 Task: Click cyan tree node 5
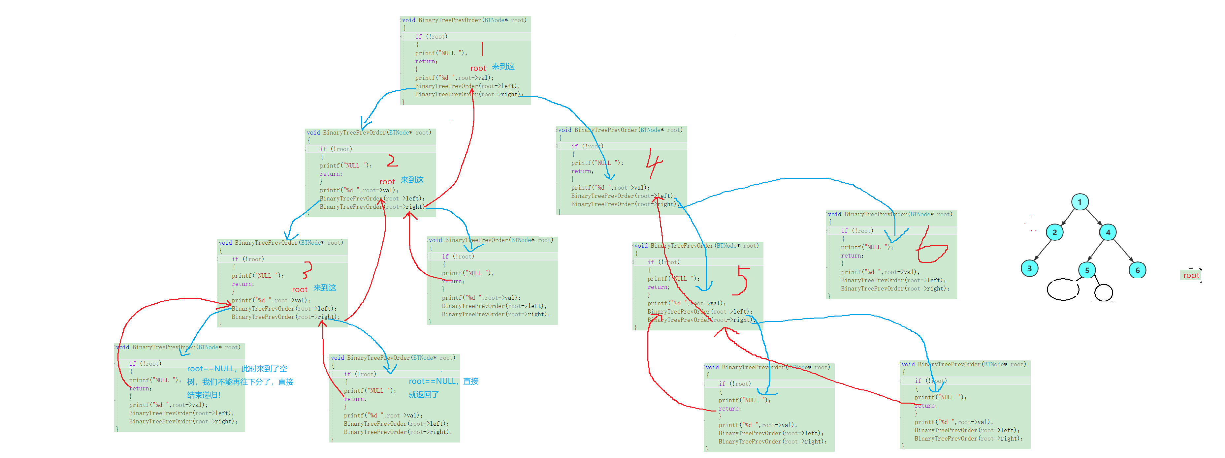coord(1087,270)
